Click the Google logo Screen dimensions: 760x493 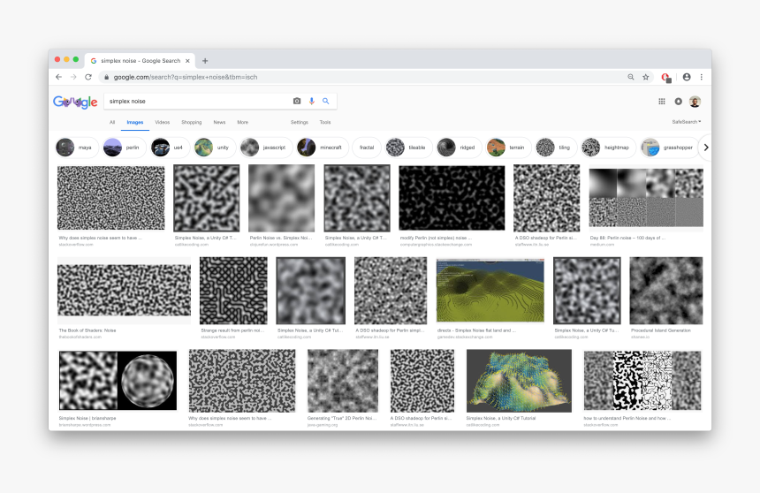click(75, 102)
